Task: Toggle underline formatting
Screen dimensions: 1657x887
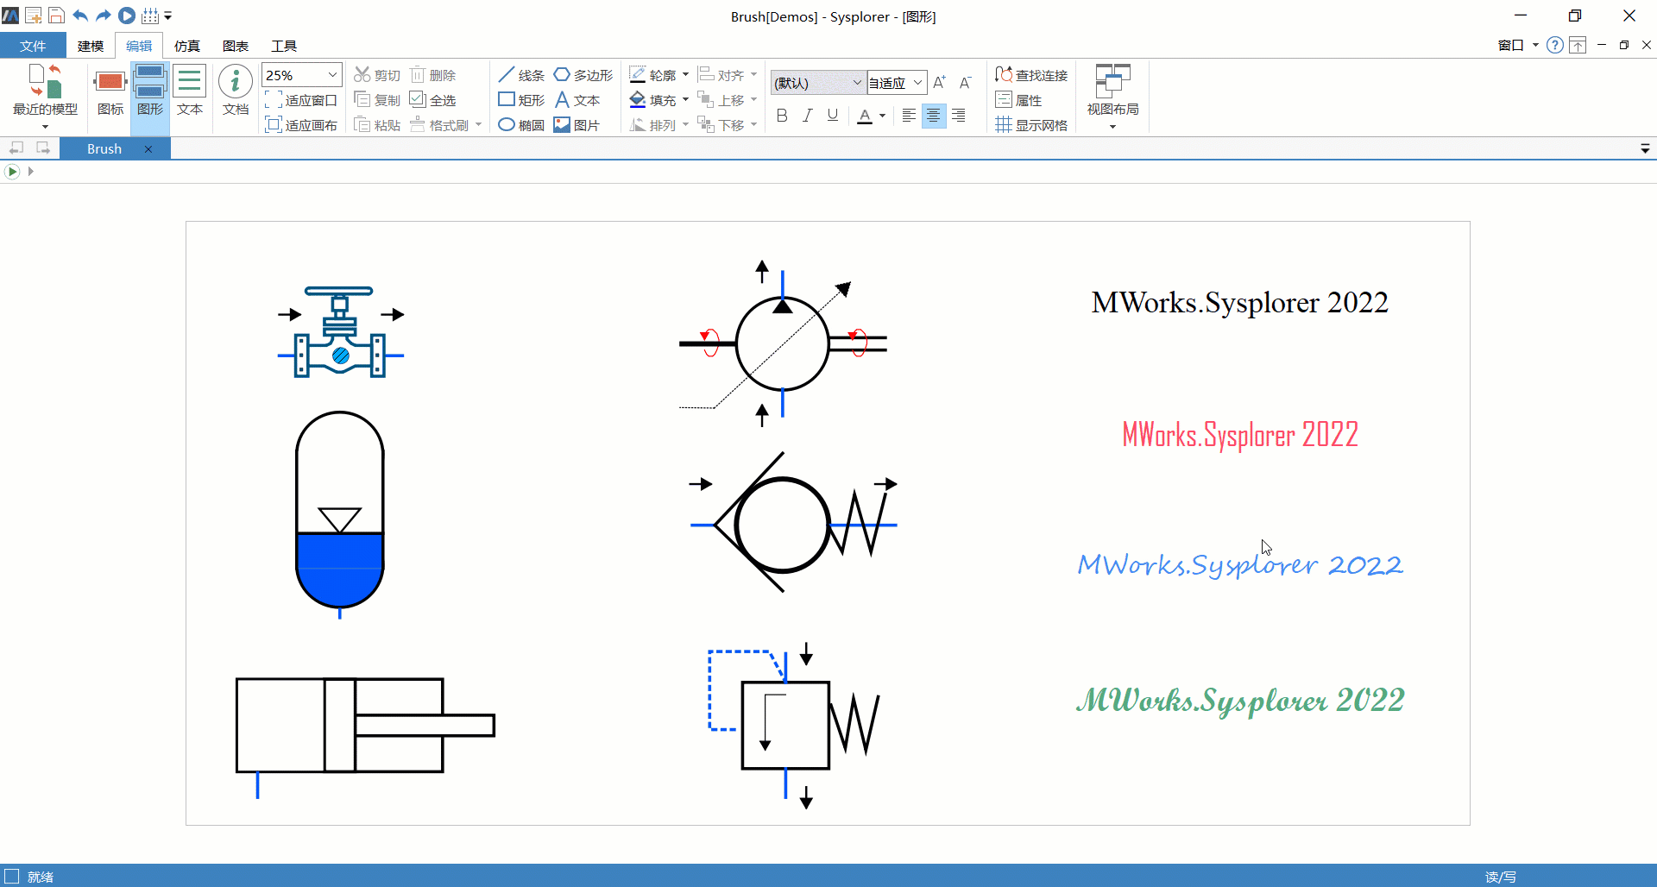Action: point(833,116)
